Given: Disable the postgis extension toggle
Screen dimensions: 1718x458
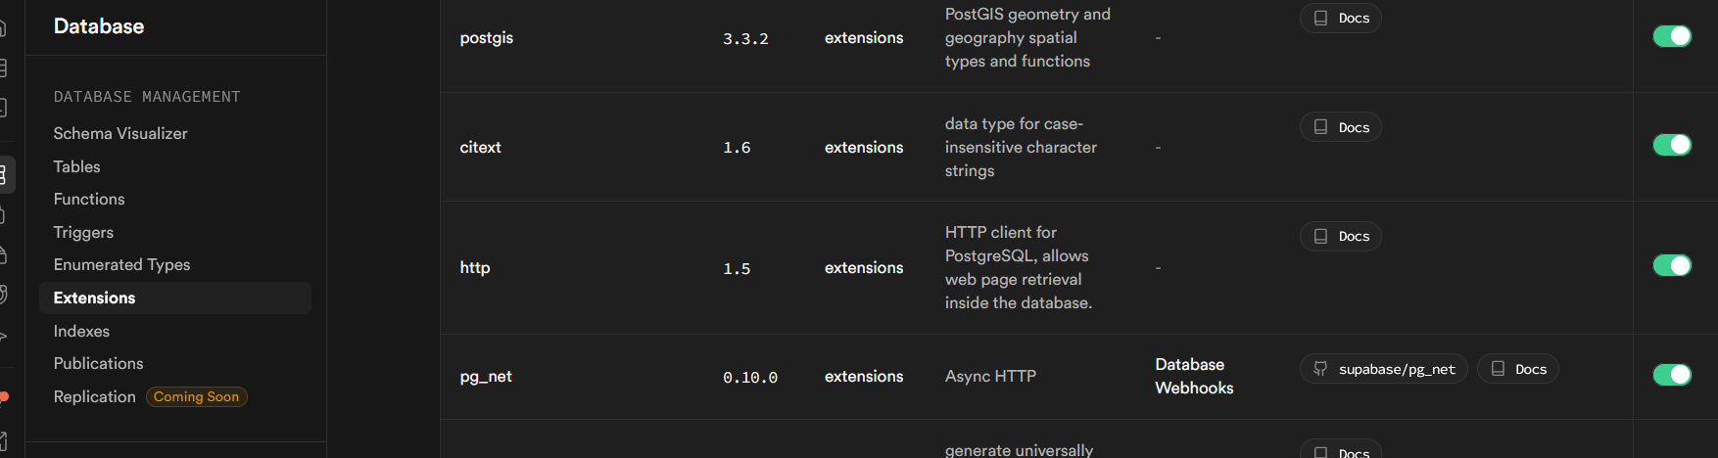Looking at the screenshot, I should tap(1672, 36).
